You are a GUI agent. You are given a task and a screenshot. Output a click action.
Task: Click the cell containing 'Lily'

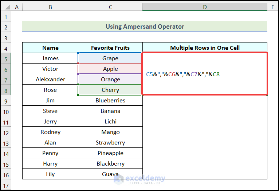[50, 174]
